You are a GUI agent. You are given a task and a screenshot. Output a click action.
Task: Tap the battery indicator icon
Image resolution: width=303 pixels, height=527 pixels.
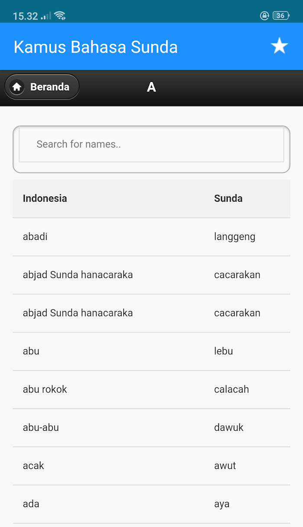point(281,16)
